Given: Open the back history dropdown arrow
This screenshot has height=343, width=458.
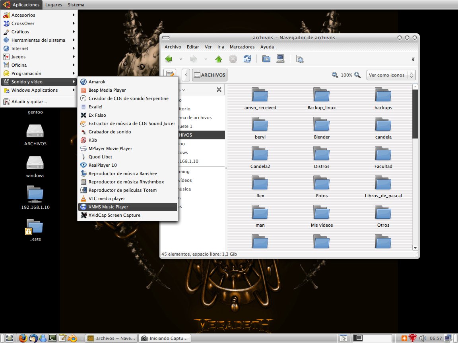Looking at the screenshot, I should pos(181,59).
